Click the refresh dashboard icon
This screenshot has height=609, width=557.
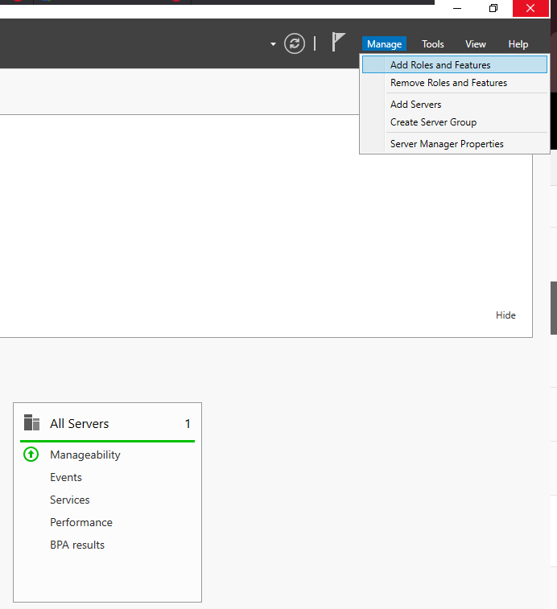tap(295, 43)
